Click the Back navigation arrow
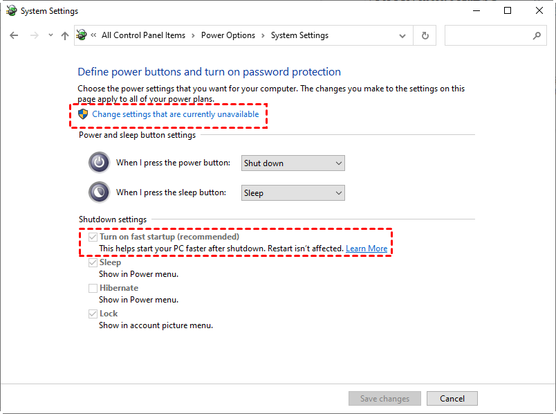556x414 pixels. (14, 35)
